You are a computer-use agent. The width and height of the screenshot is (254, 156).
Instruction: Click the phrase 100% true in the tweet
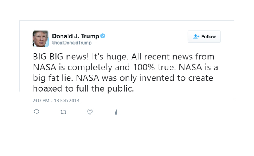(x=154, y=67)
